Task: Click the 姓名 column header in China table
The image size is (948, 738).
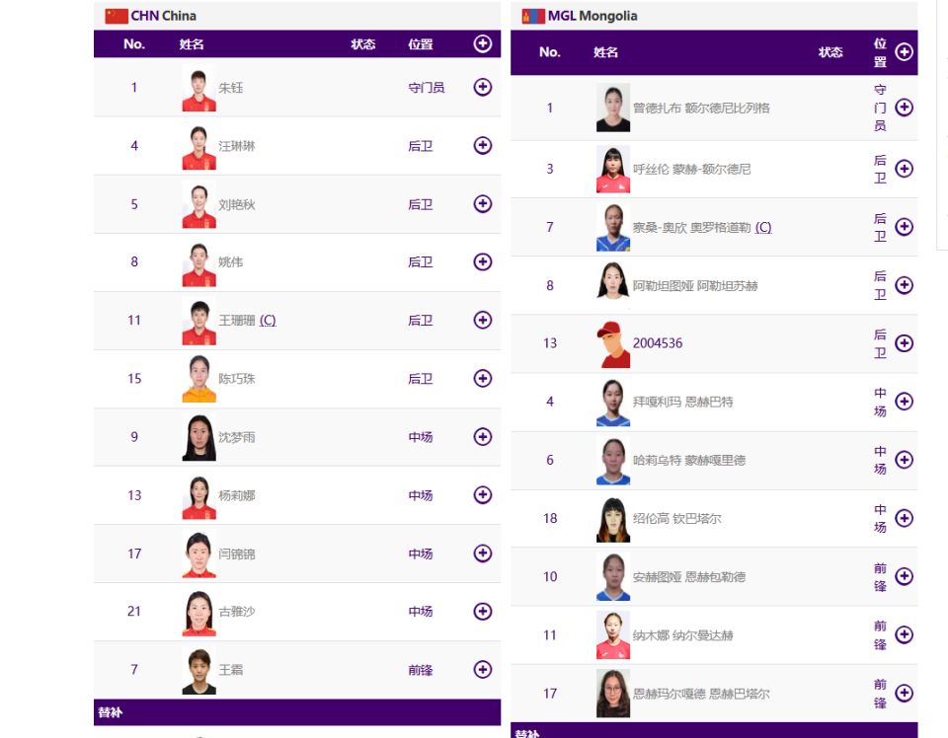Action: click(x=191, y=44)
